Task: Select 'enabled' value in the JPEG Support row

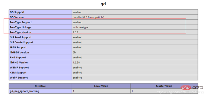Action: click(x=78, y=47)
